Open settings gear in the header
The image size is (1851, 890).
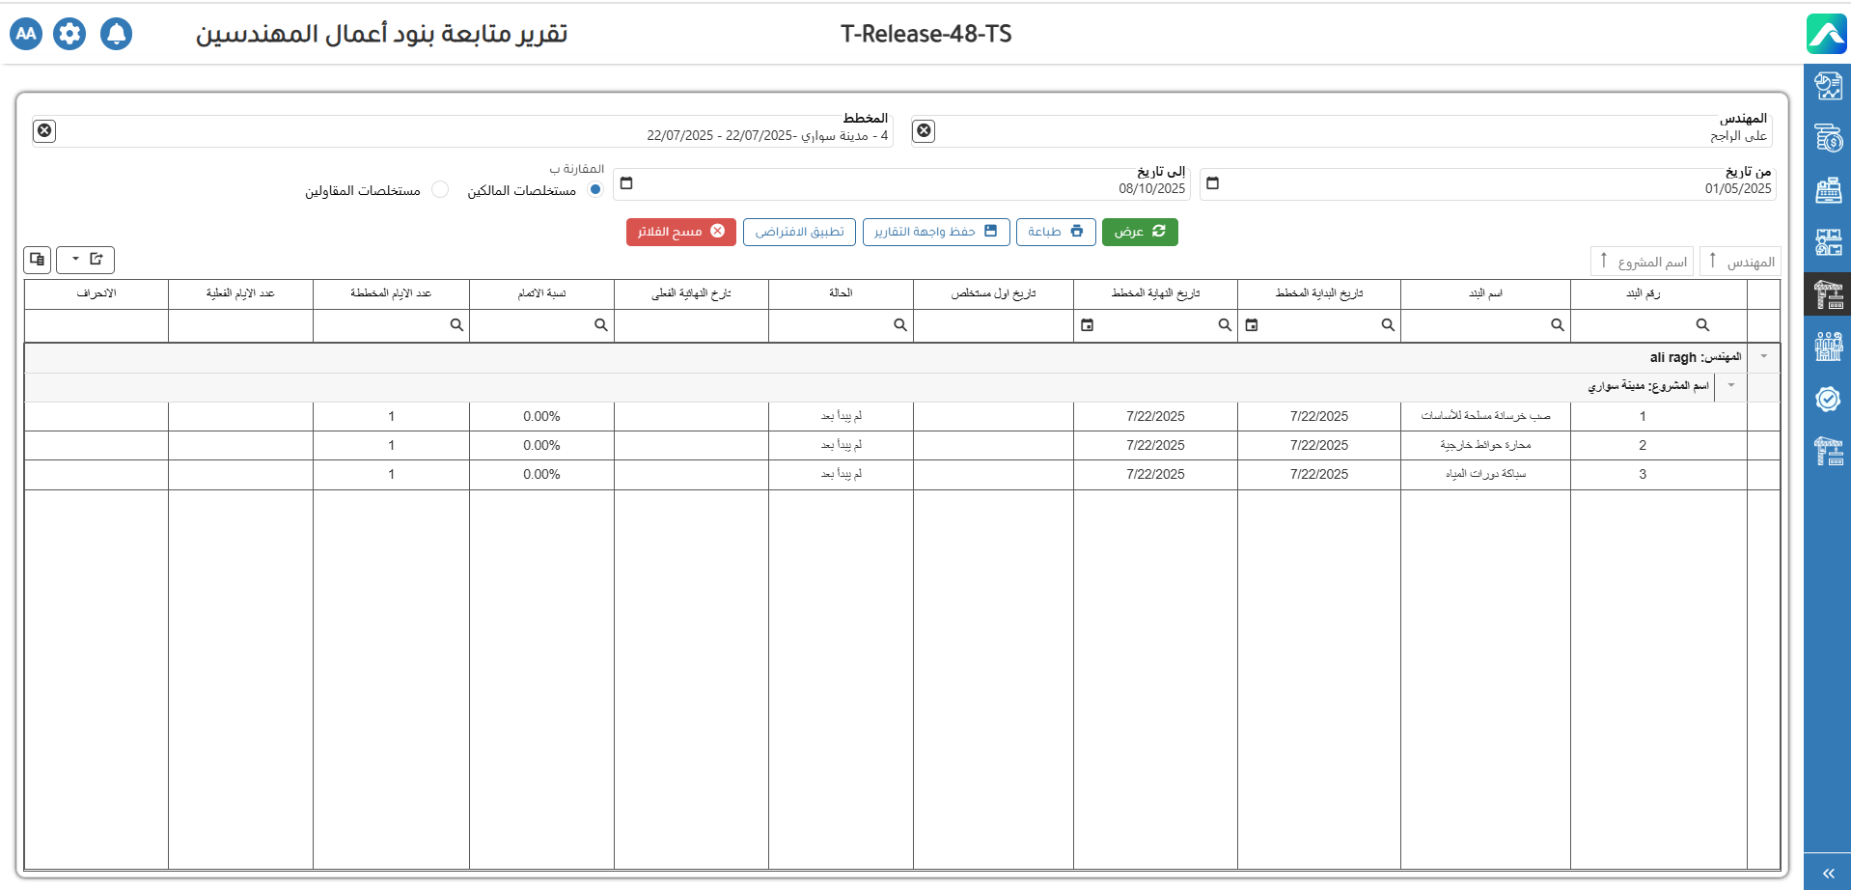pyautogui.click(x=69, y=34)
